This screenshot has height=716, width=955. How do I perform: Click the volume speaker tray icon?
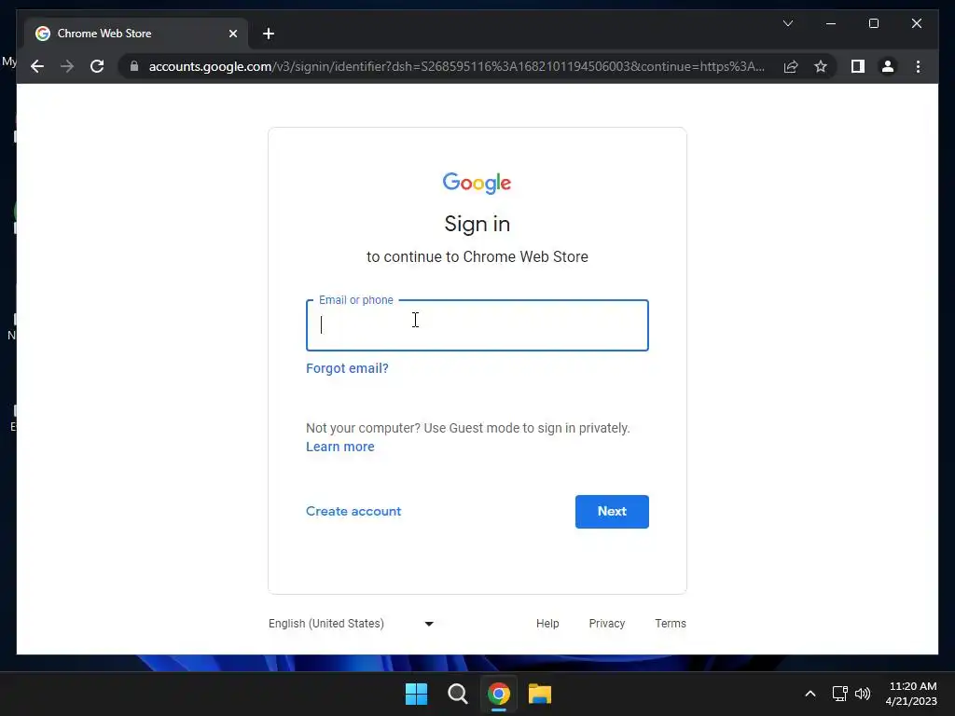point(863,694)
